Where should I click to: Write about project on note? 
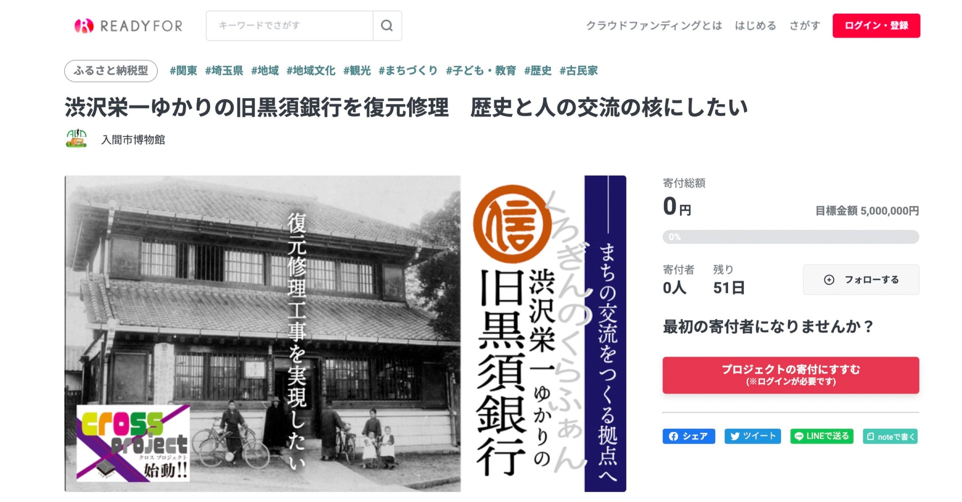click(x=890, y=436)
